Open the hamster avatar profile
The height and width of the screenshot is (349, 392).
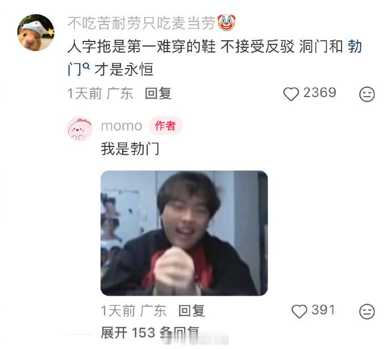point(35,32)
